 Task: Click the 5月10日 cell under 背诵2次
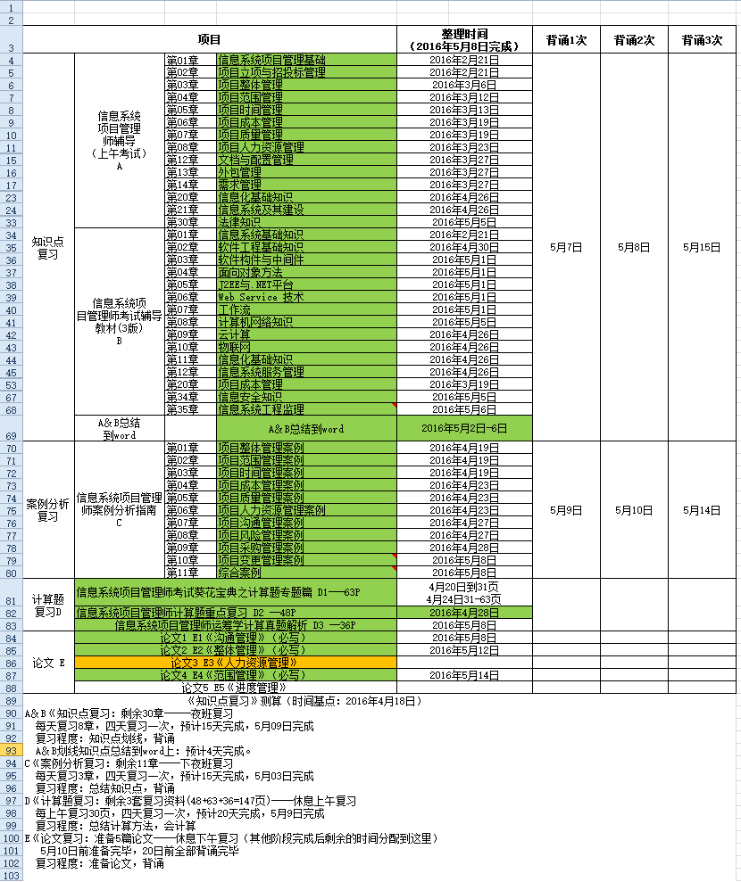(x=634, y=510)
